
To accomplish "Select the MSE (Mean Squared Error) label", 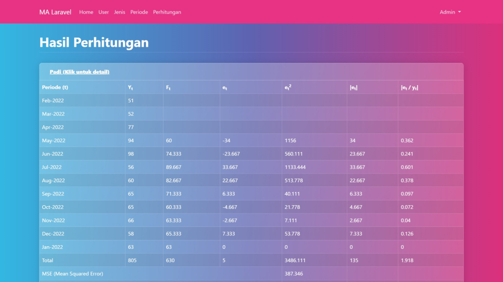I will pyautogui.click(x=72, y=274).
